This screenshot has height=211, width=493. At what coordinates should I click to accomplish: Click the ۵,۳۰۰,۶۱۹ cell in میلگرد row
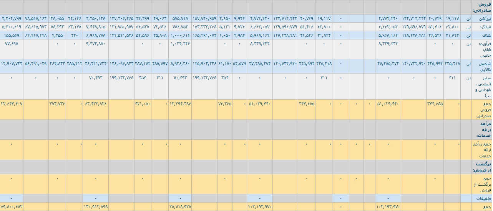[12, 27]
